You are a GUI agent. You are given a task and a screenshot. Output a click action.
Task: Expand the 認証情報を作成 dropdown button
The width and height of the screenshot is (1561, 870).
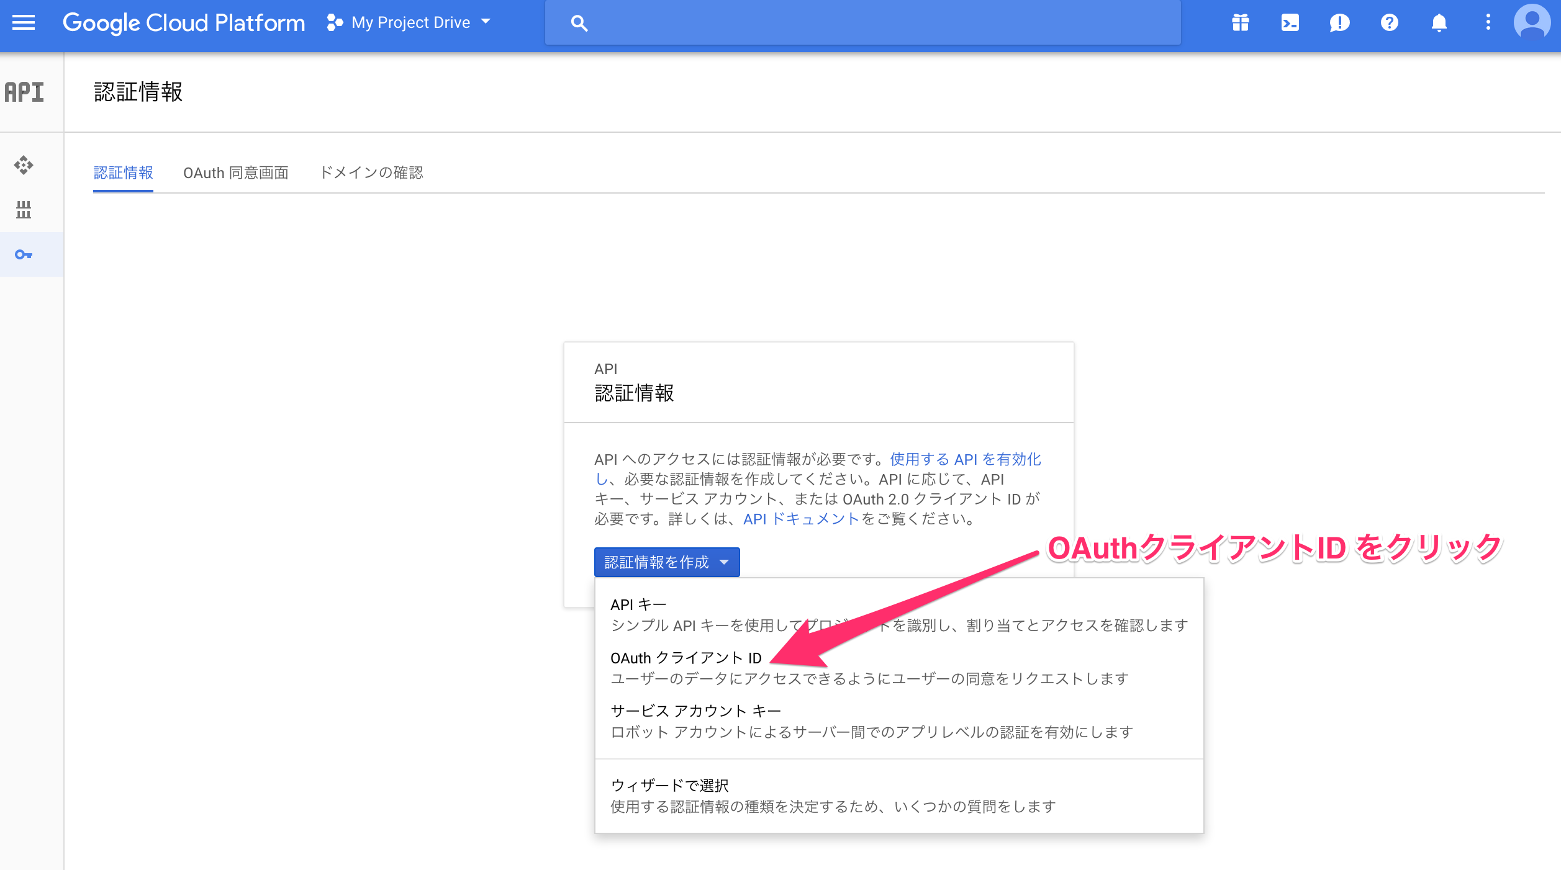point(666,562)
